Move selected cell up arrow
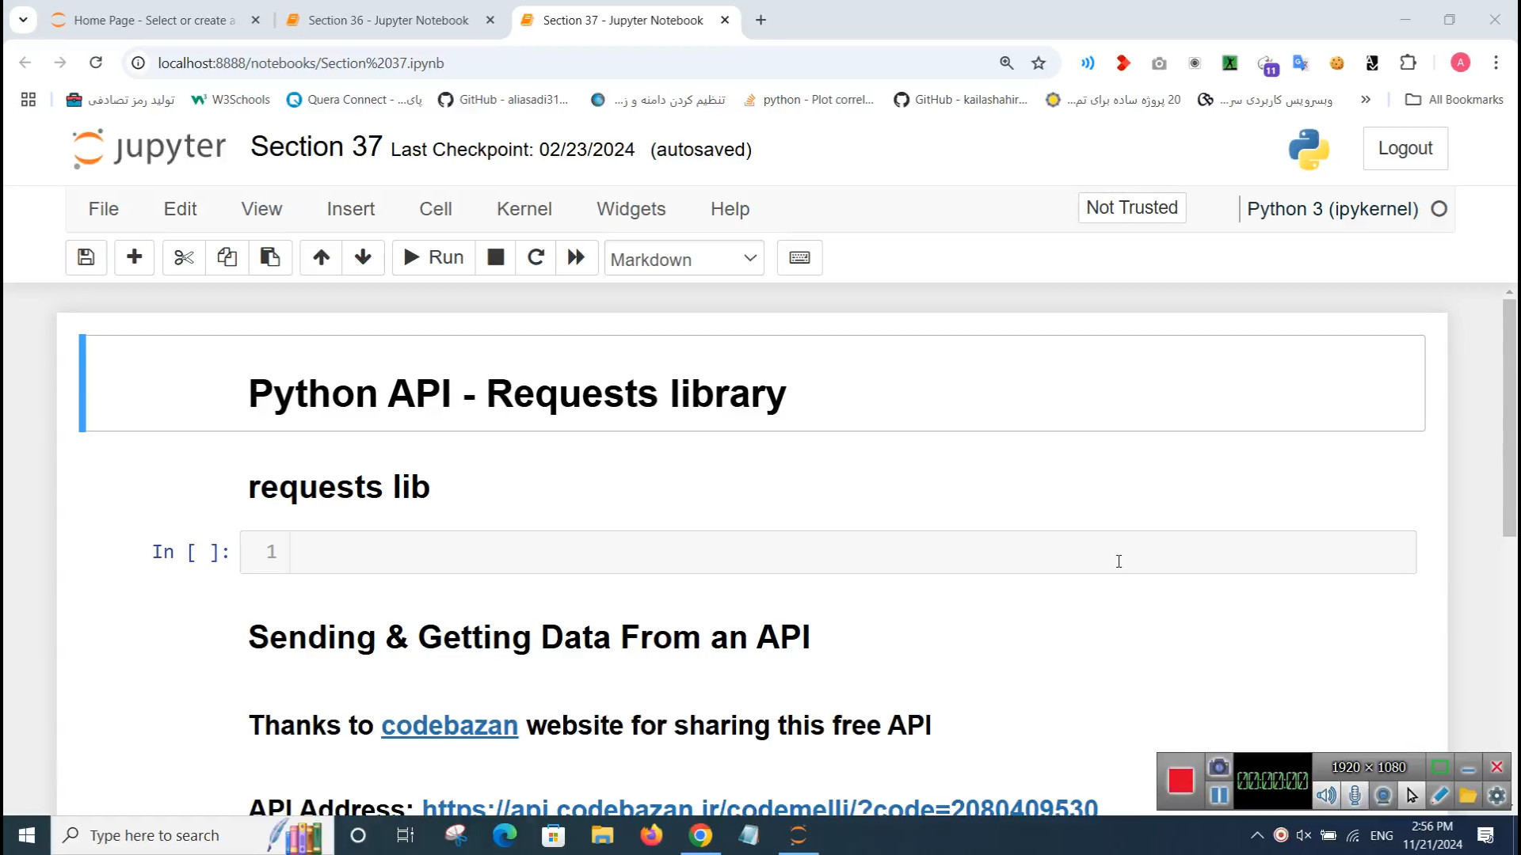This screenshot has width=1521, height=855. pyautogui.click(x=321, y=257)
